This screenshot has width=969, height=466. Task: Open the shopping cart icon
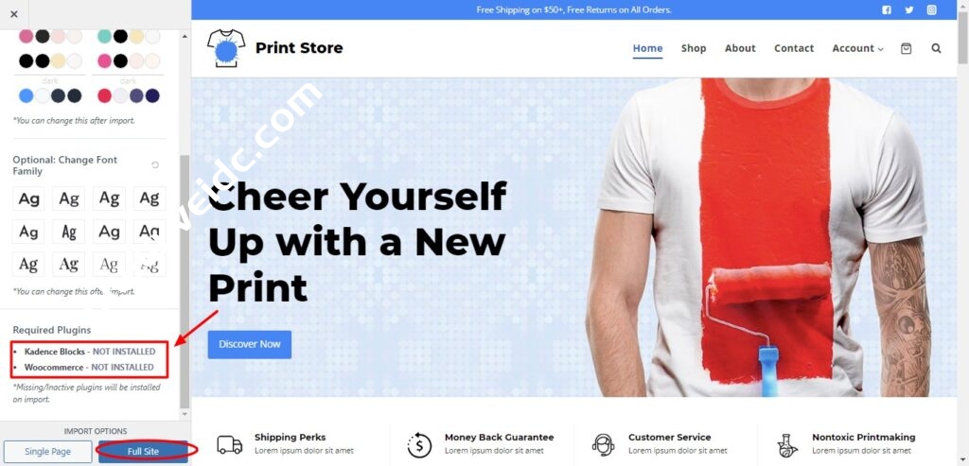906,48
